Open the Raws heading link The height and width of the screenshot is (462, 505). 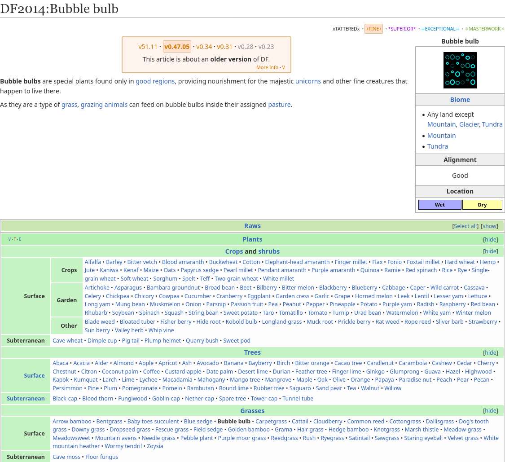click(x=252, y=226)
